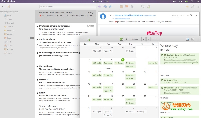Viewport: 201px width, 118px height.
Task: Move the conversation to trash
Action: click(x=132, y=7)
